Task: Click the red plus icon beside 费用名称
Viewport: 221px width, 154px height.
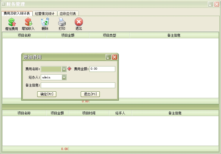Action: pos(69,69)
